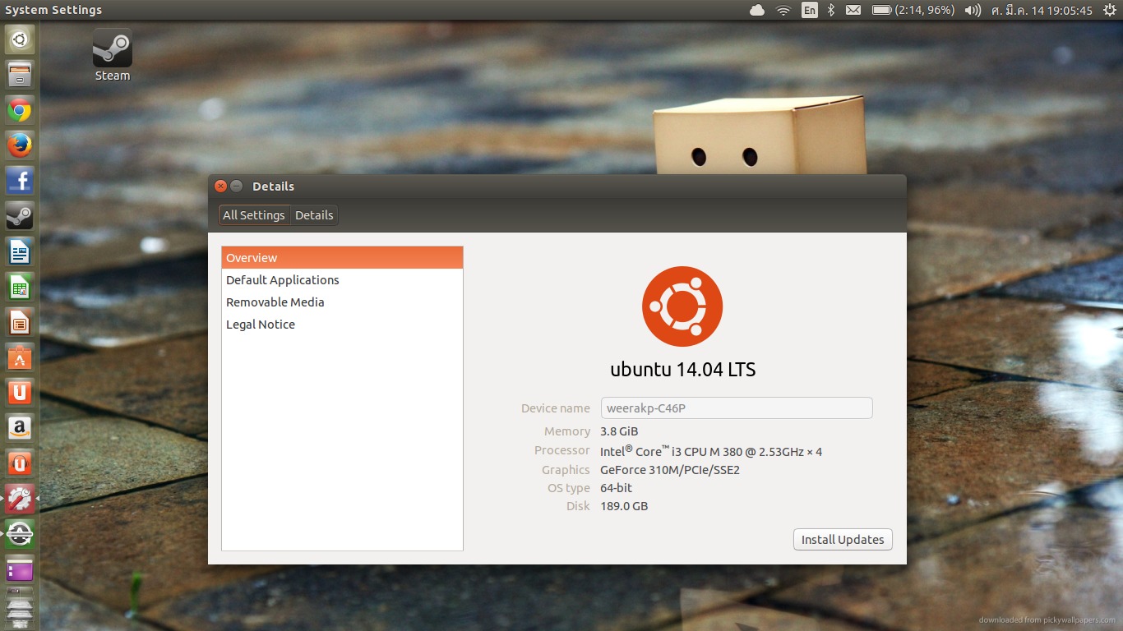Screen dimensions: 1123x631
Task: Open the Steam shortcut on the desktop
Action: tap(113, 55)
